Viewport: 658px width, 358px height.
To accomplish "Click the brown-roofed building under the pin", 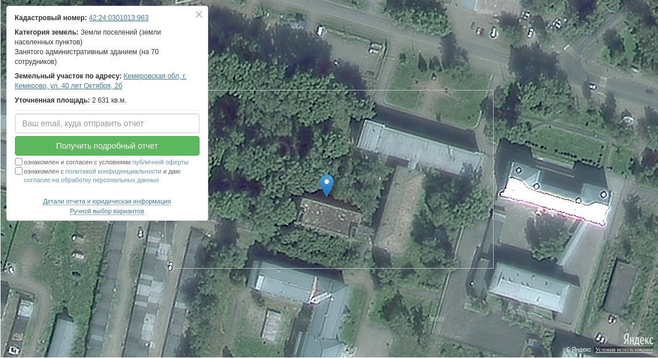I will (x=330, y=217).
